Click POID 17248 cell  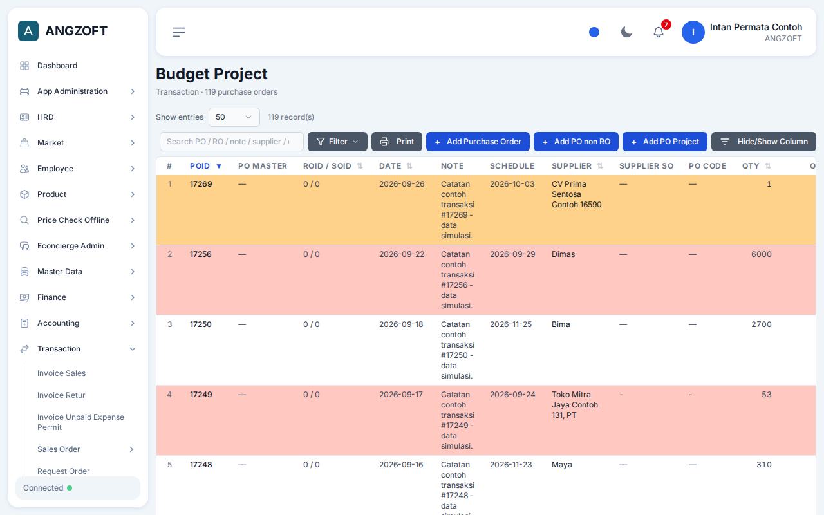click(x=201, y=465)
